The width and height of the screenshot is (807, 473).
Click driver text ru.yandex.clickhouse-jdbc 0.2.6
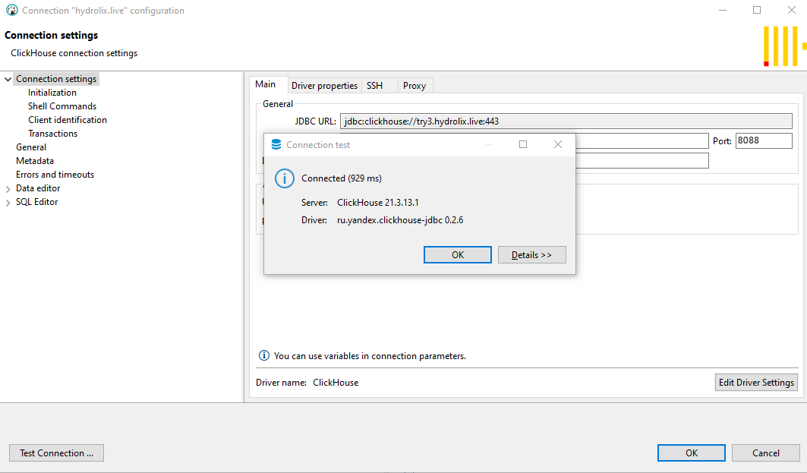click(400, 220)
